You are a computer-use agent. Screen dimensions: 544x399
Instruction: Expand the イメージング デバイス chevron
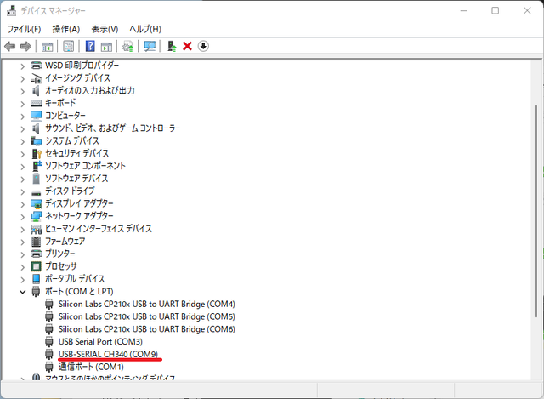23,79
